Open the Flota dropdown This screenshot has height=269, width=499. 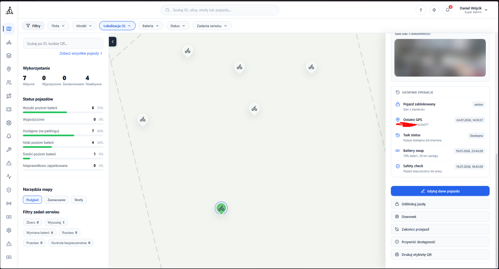(x=58, y=26)
